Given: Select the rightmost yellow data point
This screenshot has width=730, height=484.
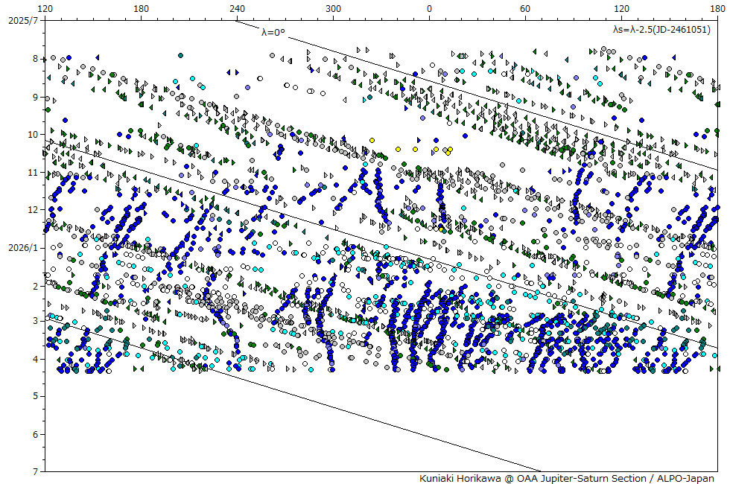Looking at the screenshot, I should [450, 149].
